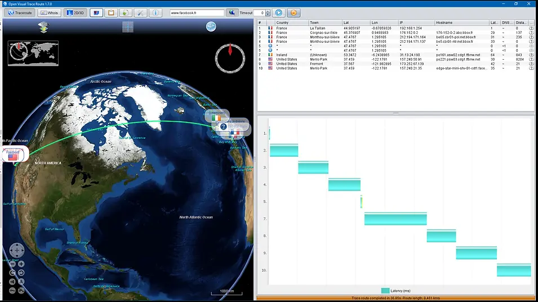Tilt the view with left pitch control
538x302 pixels.
12,281
